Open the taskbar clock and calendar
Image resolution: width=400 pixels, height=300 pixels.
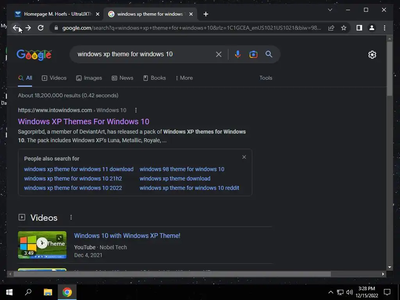(x=367, y=292)
